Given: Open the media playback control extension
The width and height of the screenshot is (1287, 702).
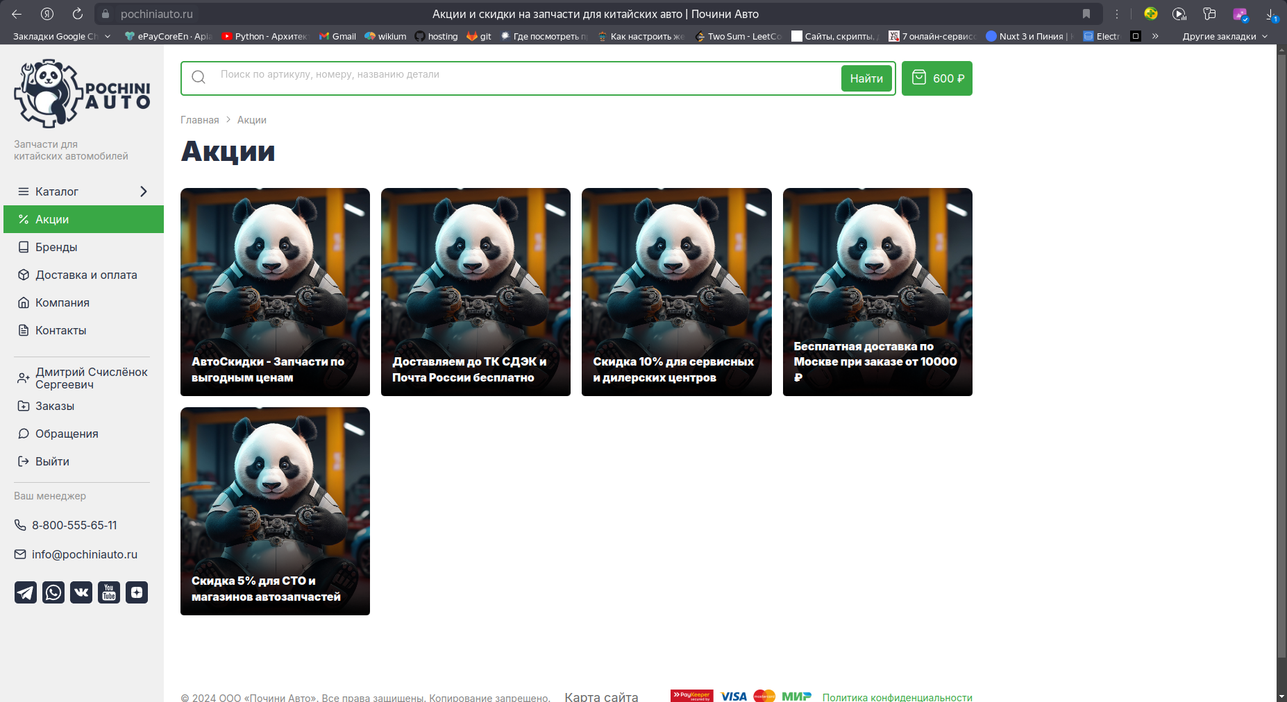Looking at the screenshot, I should [1179, 14].
